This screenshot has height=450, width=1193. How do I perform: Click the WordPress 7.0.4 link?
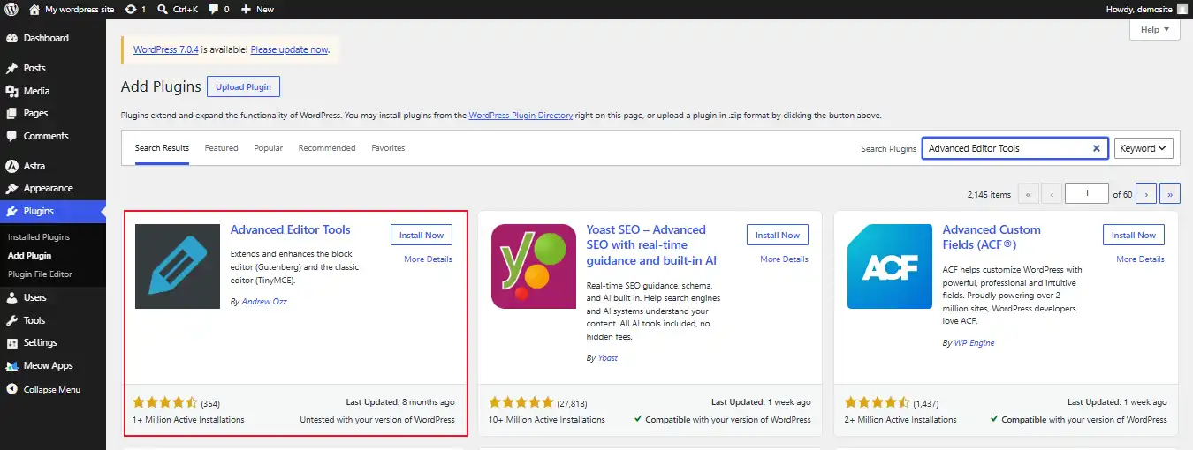tap(166, 49)
